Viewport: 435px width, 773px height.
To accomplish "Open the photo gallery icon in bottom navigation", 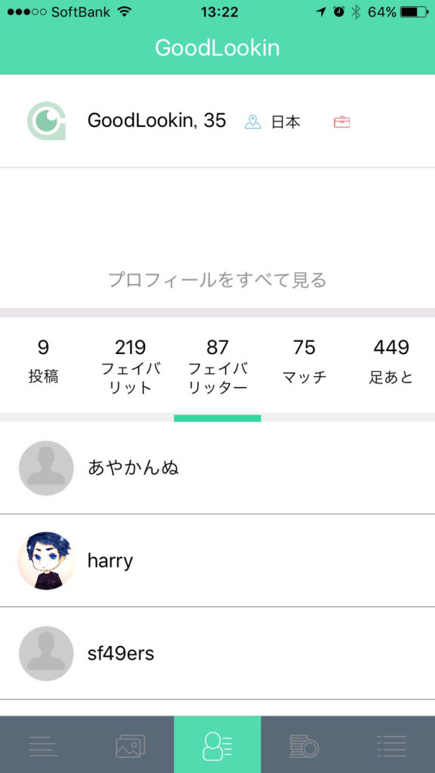I will pos(131,744).
